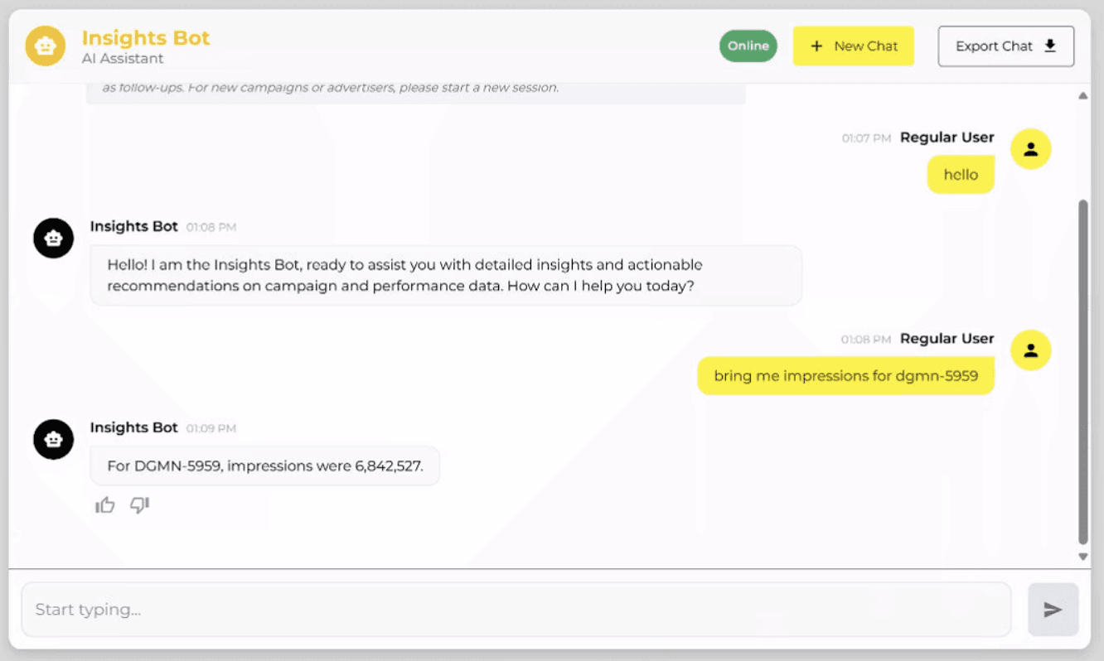Start a New Chat session

click(853, 46)
